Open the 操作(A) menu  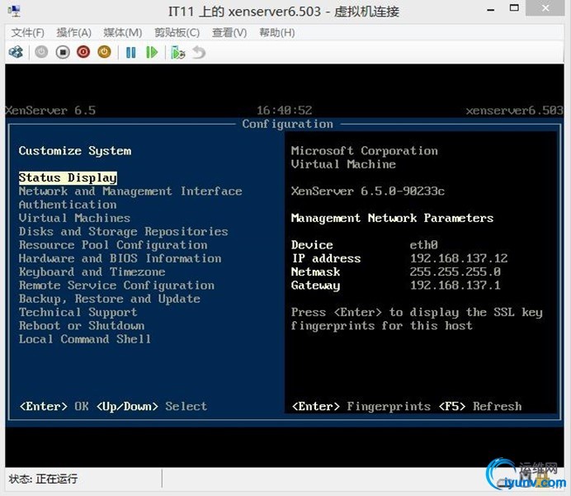click(x=74, y=33)
